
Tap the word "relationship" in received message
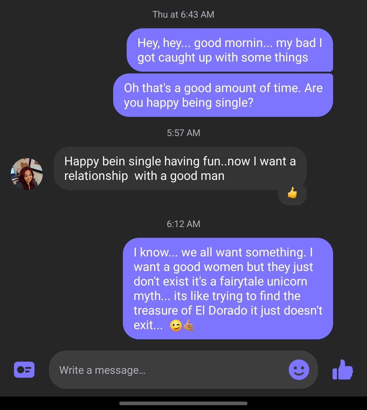pos(96,176)
